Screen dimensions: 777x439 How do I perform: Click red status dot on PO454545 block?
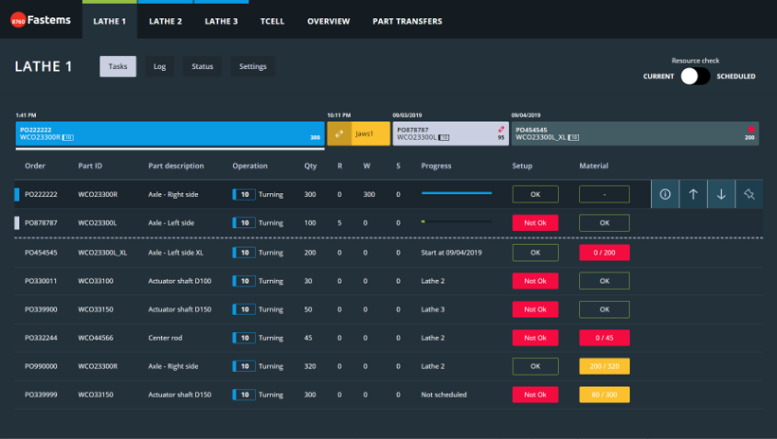click(x=751, y=129)
